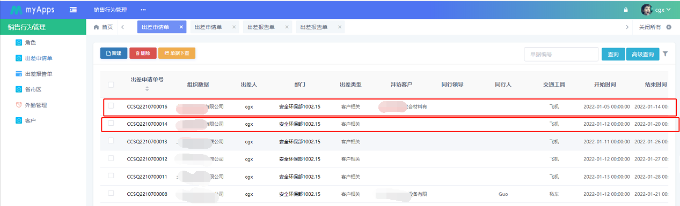This screenshot has height=206, width=680.
Task: Select 出差申请单 in the sidebar
Action: [x=38, y=58]
